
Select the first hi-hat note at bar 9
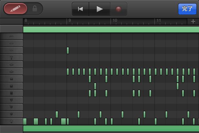coord(68,72)
